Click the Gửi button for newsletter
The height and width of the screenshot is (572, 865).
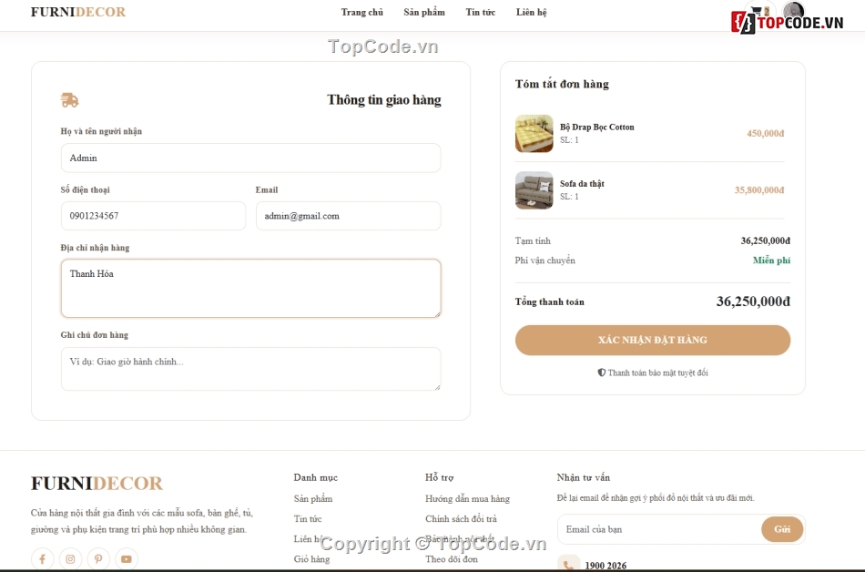tap(782, 529)
